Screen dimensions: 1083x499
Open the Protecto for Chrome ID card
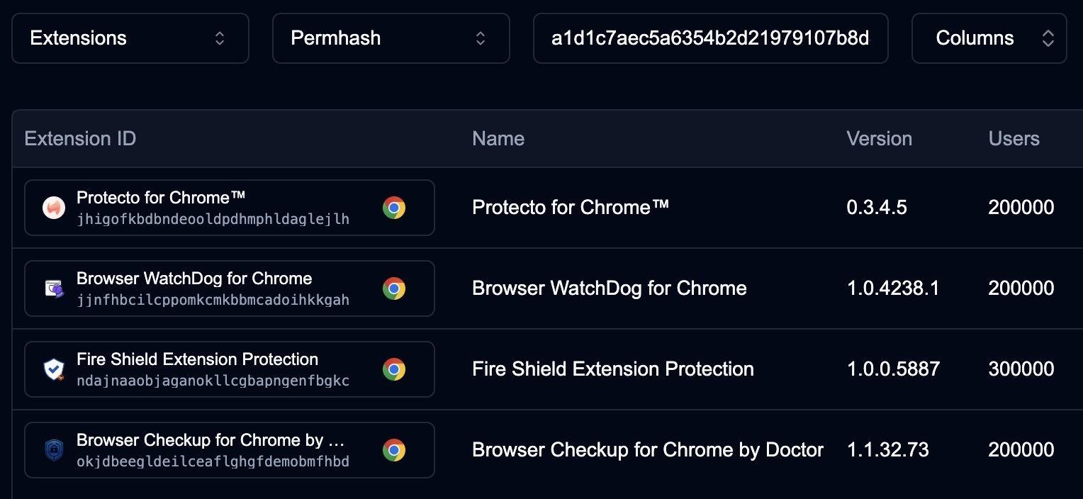[213, 208]
